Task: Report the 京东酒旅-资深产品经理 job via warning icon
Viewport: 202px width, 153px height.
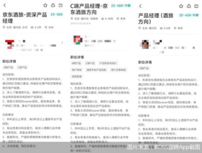Action: (x=53, y=5)
